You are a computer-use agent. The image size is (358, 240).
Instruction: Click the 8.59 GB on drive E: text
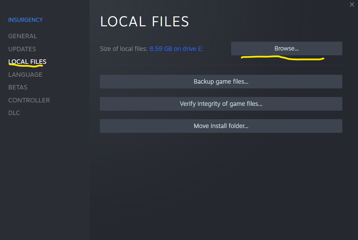(x=176, y=49)
